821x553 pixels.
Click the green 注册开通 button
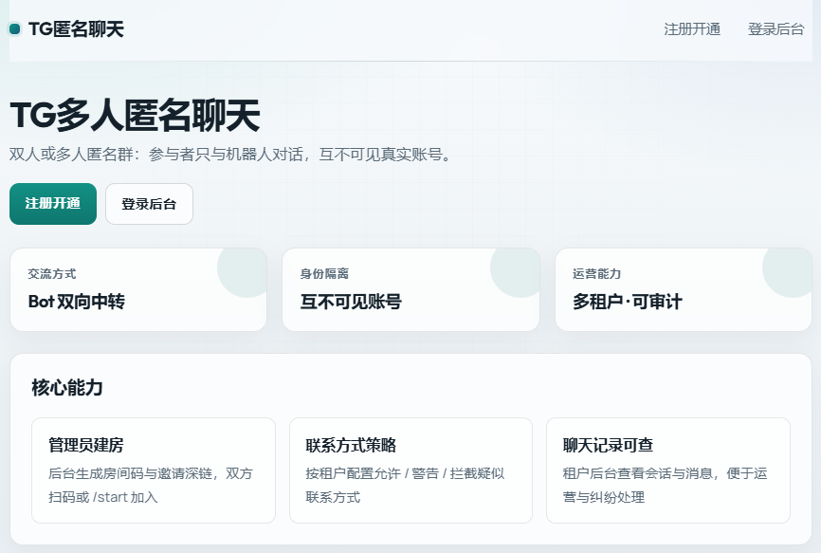53,204
